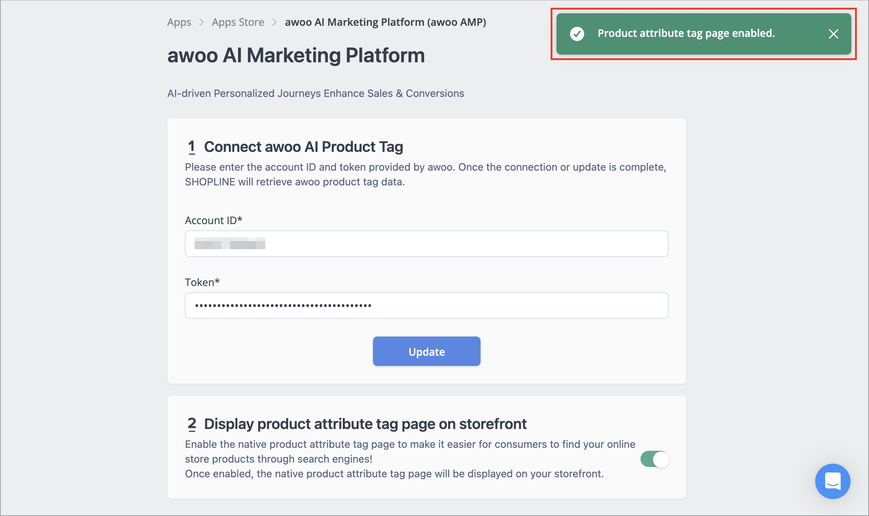
Task: Click the 'Display product attribute tag page on storefront' heading
Action: pos(365,424)
